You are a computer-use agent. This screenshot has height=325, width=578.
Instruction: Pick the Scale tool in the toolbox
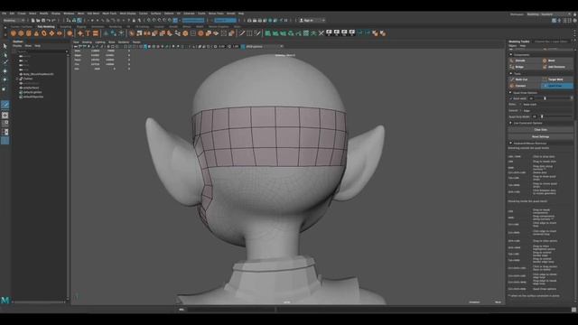pyautogui.click(x=5, y=88)
